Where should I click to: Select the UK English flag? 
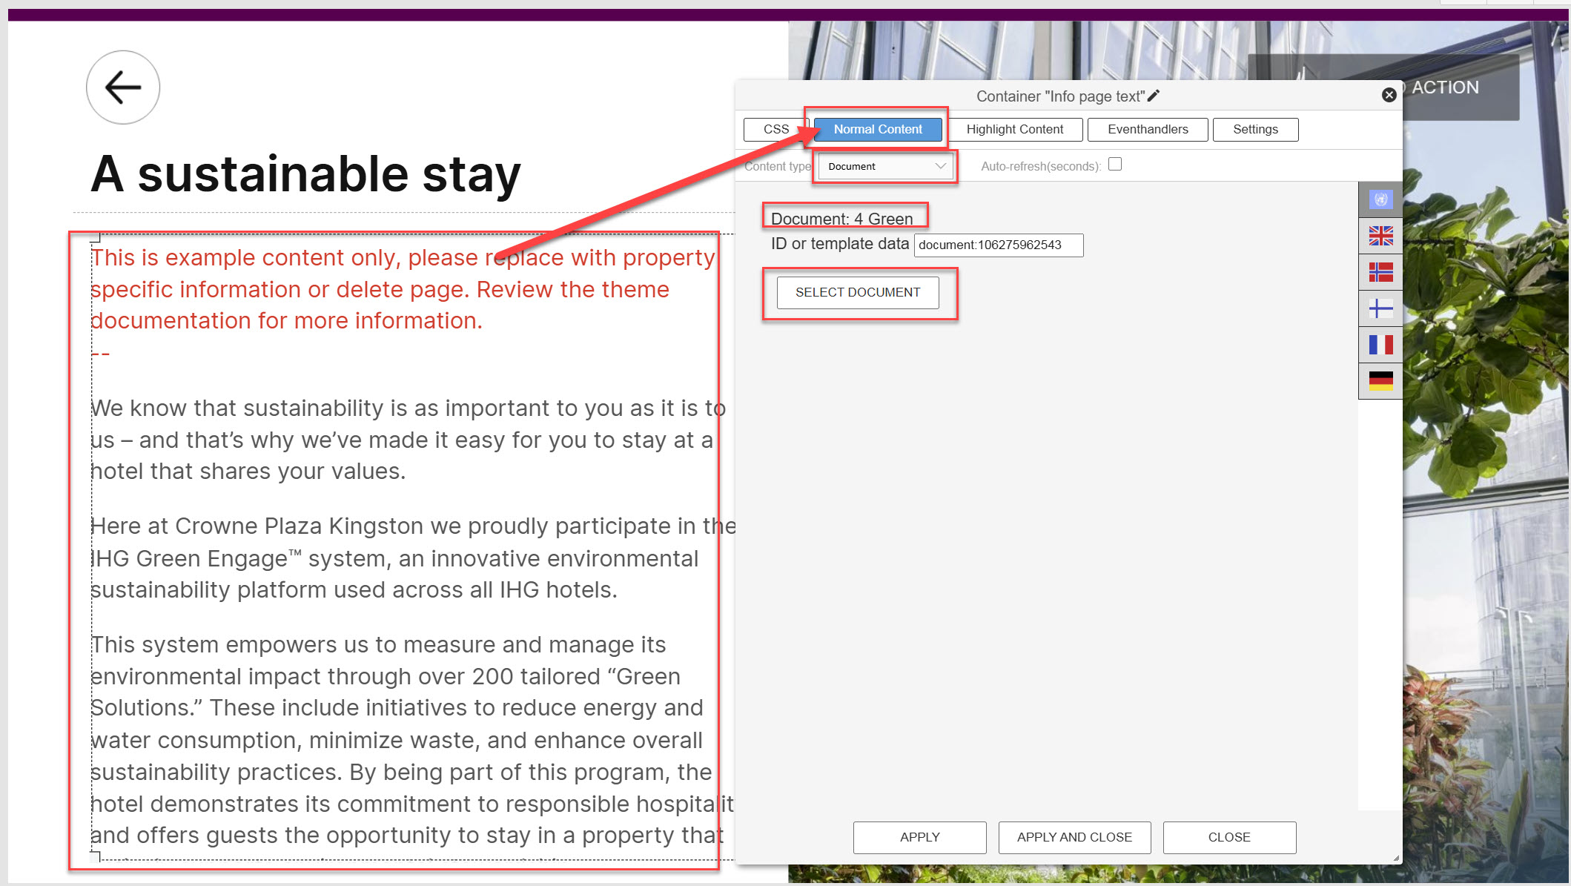click(x=1380, y=236)
